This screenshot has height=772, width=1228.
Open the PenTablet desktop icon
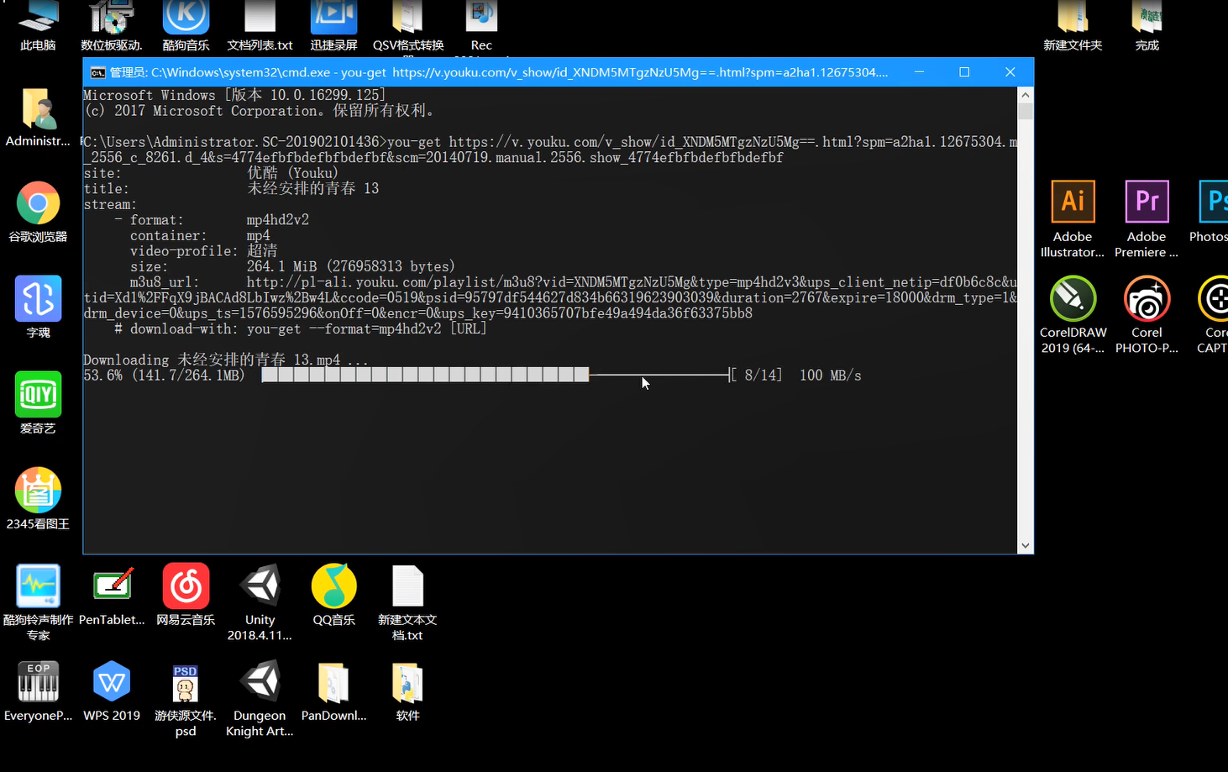point(112,595)
